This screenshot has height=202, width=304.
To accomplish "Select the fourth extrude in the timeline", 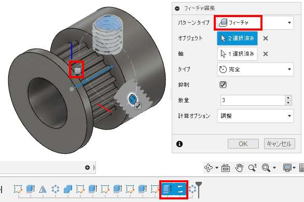I will click(143, 189).
